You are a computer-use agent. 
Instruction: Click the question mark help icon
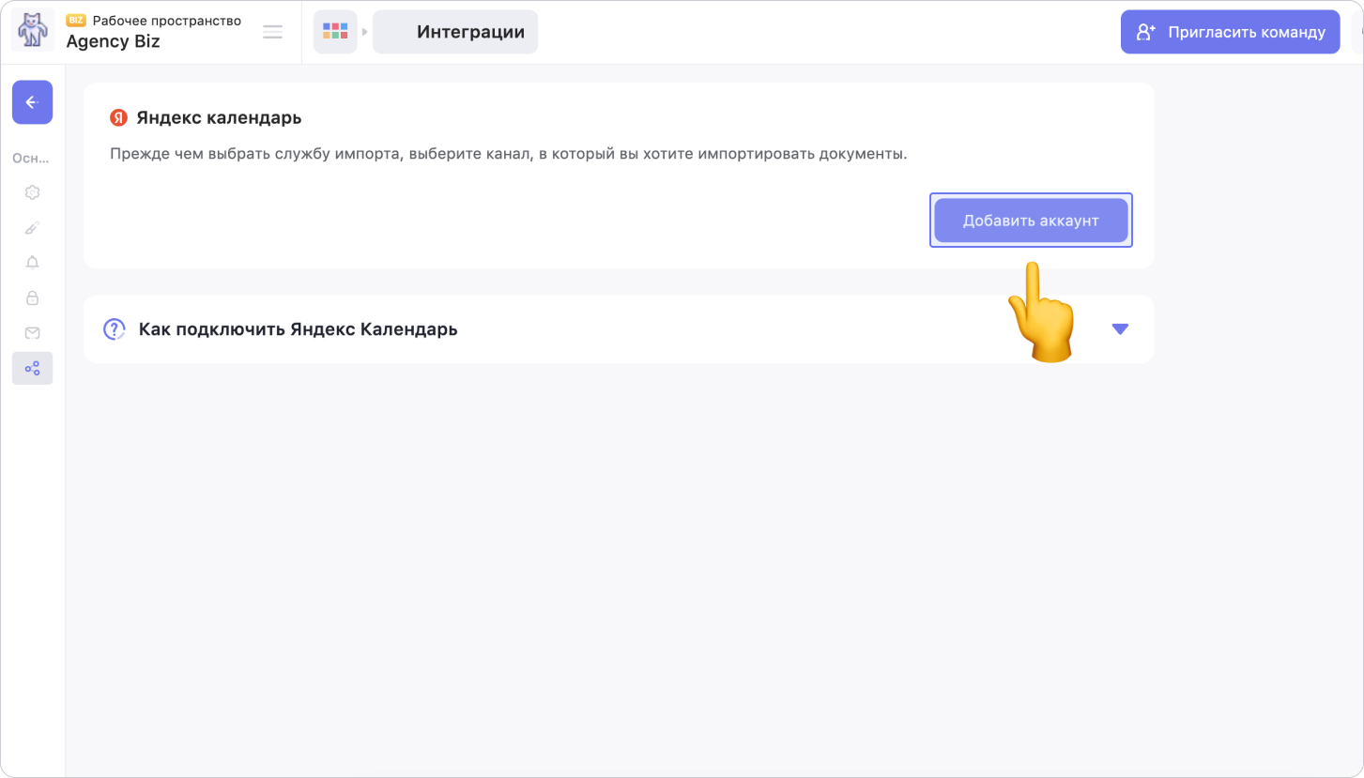114,329
